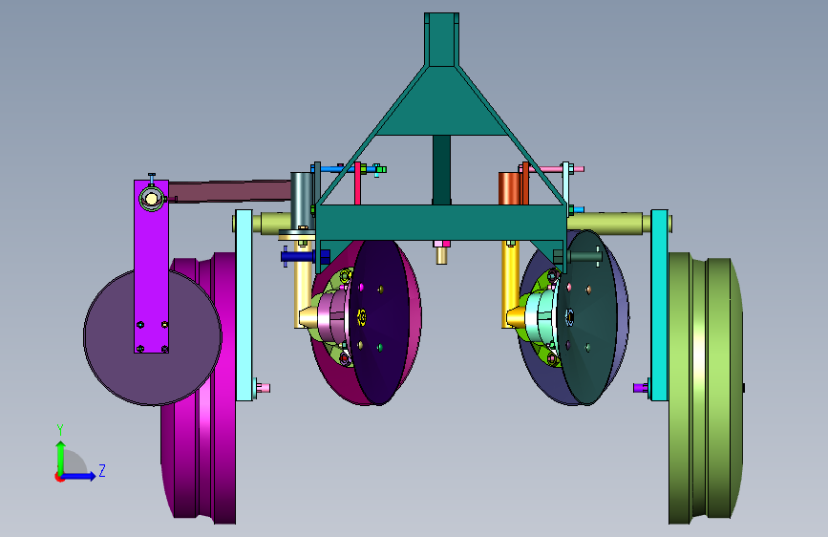
Task: Select the orange cylinder on the frame
Action: pos(509,188)
